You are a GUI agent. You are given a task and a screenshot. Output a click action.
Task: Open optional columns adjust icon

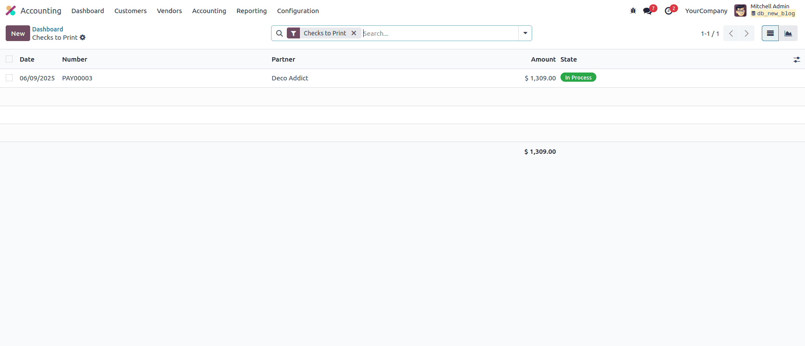(797, 59)
